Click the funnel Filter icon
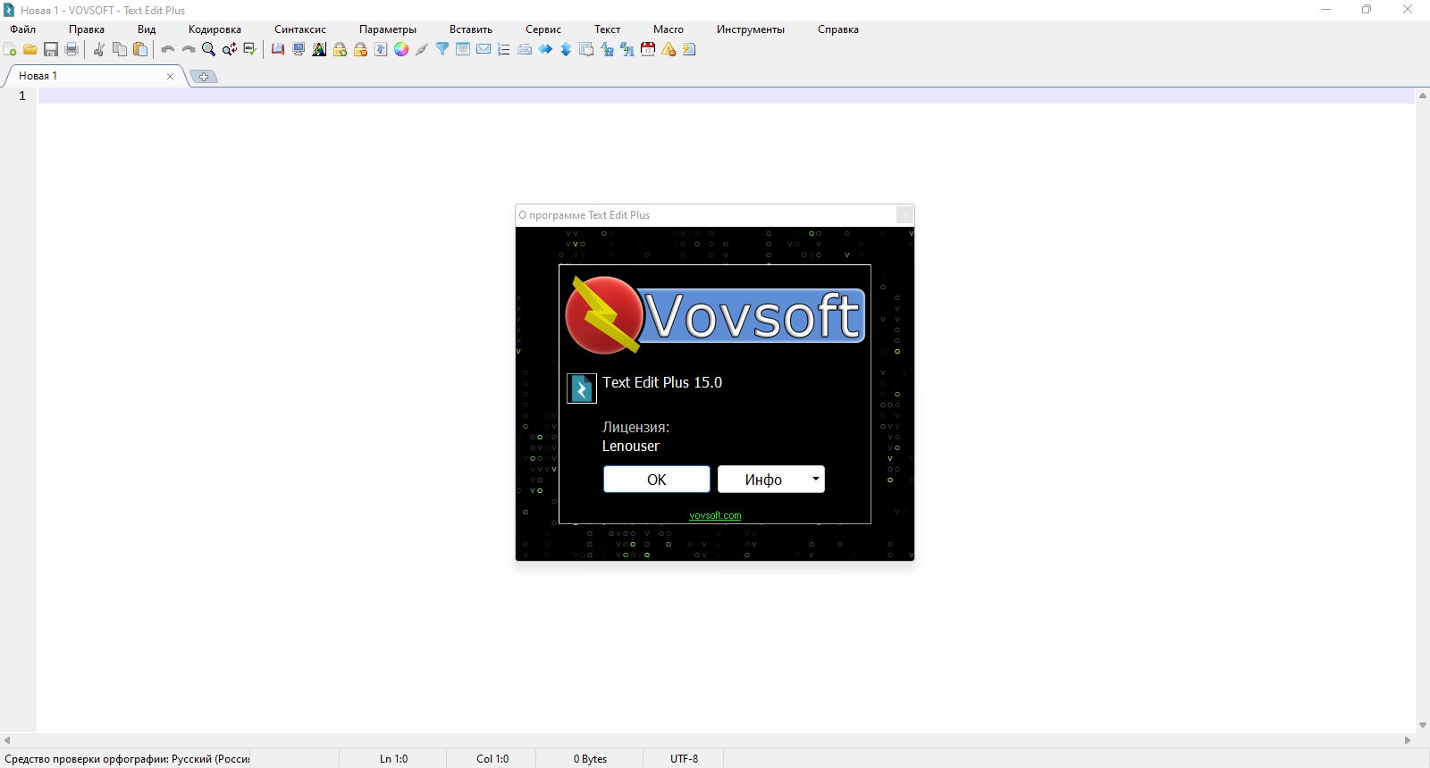This screenshot has width=1430, height=768. 442,49
